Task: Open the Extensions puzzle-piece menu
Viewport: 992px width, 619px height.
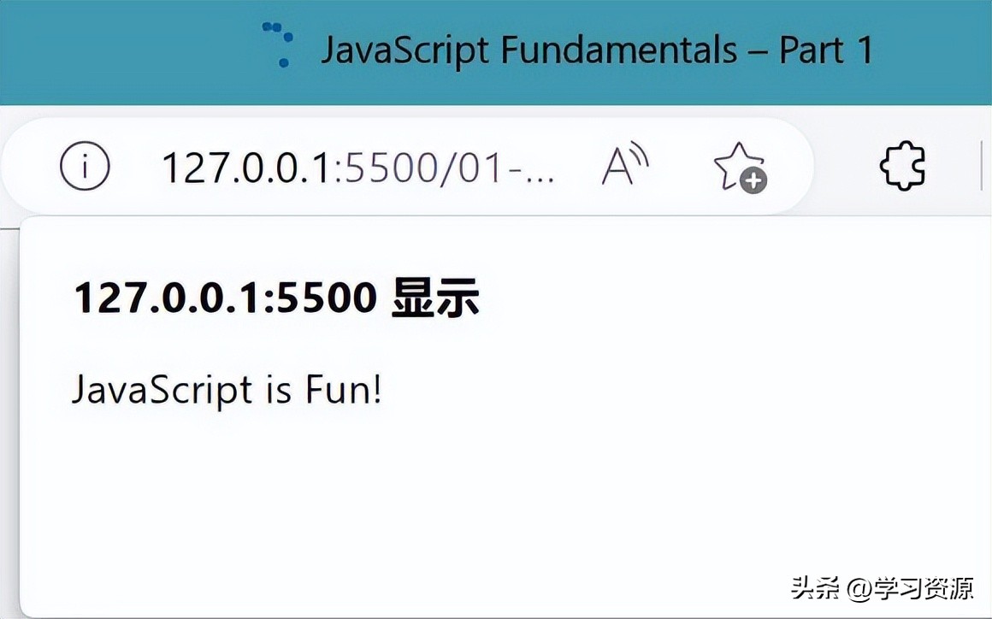Action: coord(903,166)
